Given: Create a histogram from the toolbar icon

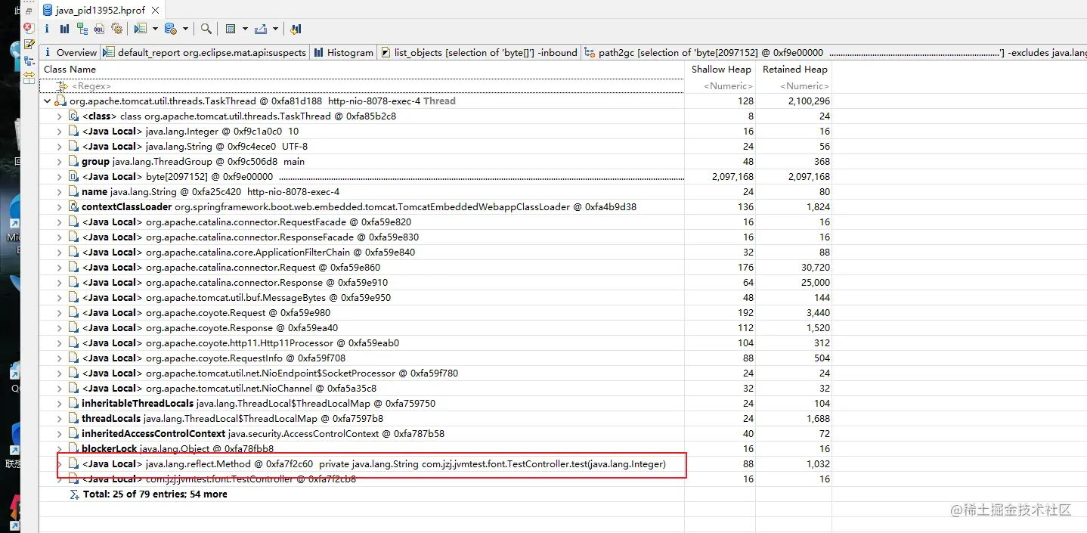Looking at the screenshot, I should [x=64, y=29].
